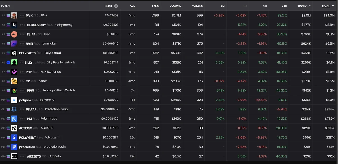Click the orange FLIPR token logo

click(14, 34)
